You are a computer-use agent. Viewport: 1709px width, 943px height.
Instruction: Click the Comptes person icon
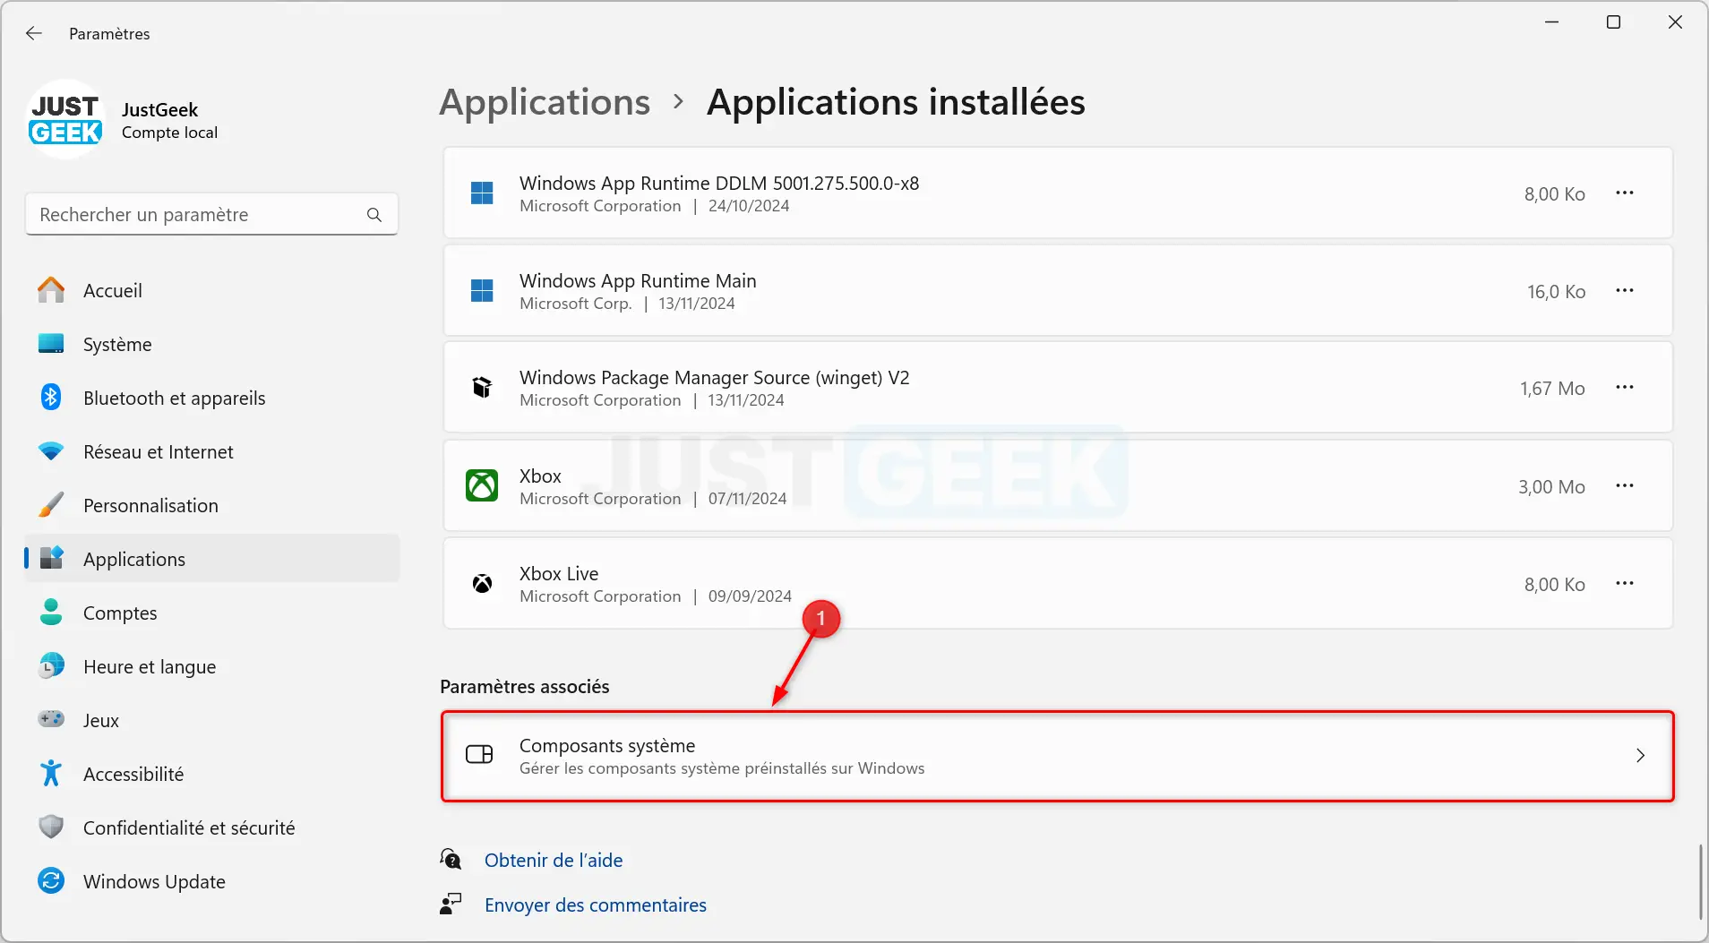coord(51,613)
